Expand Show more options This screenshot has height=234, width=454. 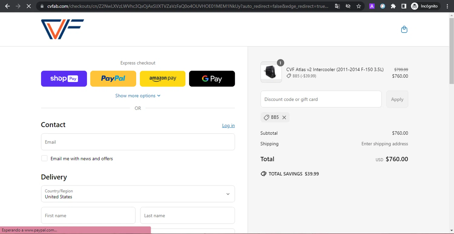pos(138,96)
